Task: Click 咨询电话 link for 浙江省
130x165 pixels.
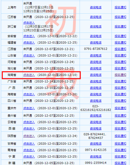Action: (x=96, y=26)
